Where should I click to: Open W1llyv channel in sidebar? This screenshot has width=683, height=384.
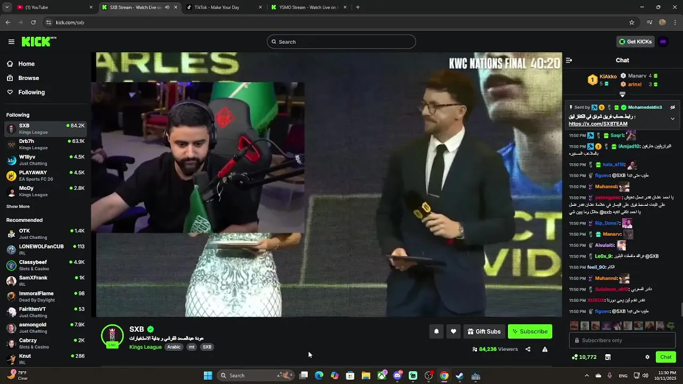coord(45,160)
